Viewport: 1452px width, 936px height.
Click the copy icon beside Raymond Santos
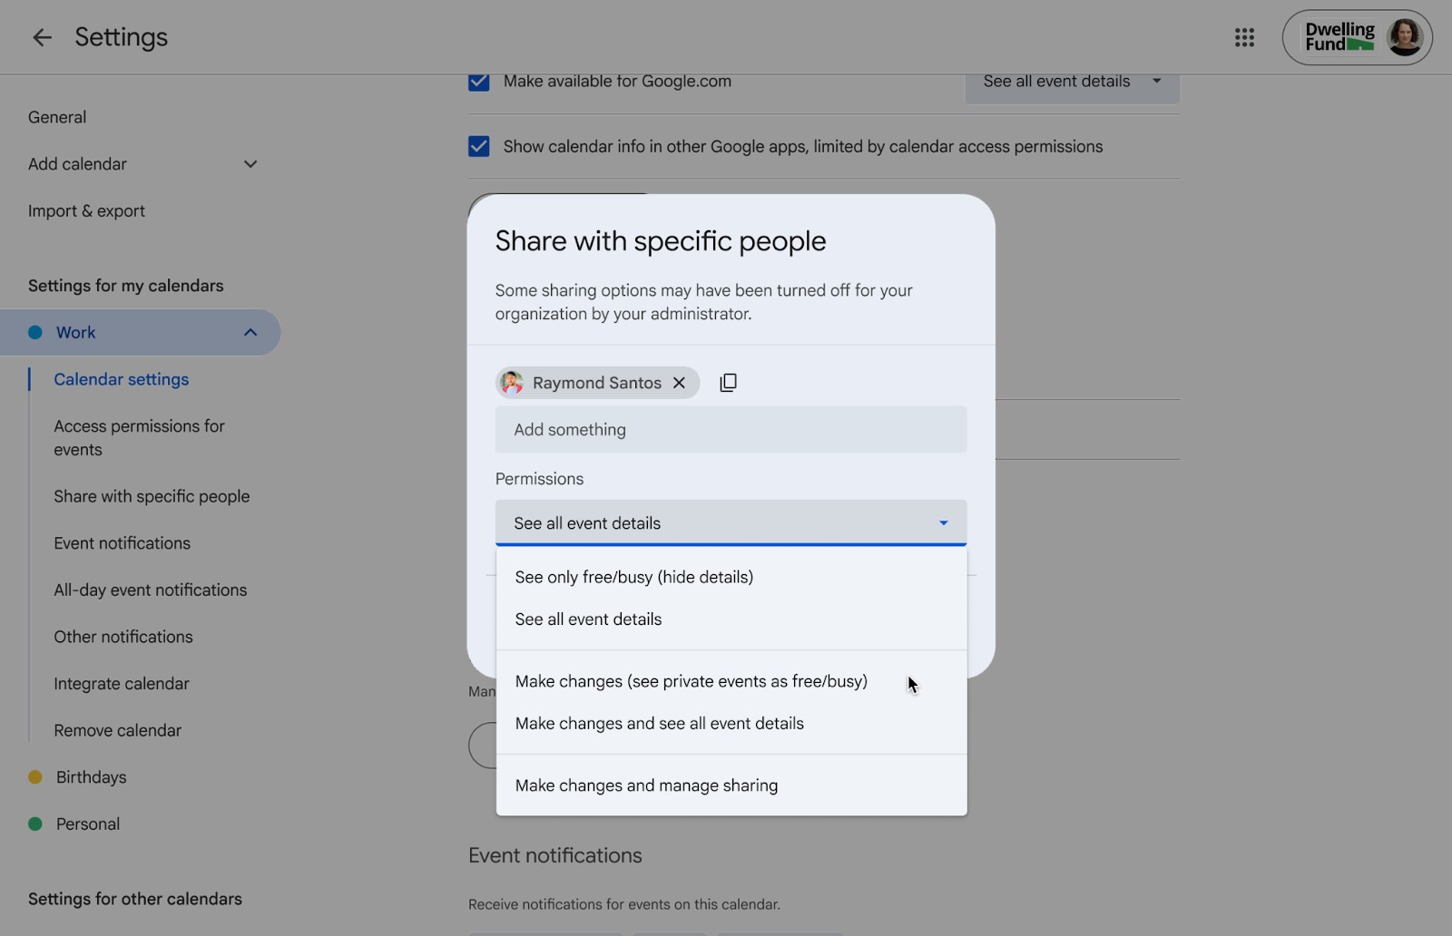click(x=728, y=383)
